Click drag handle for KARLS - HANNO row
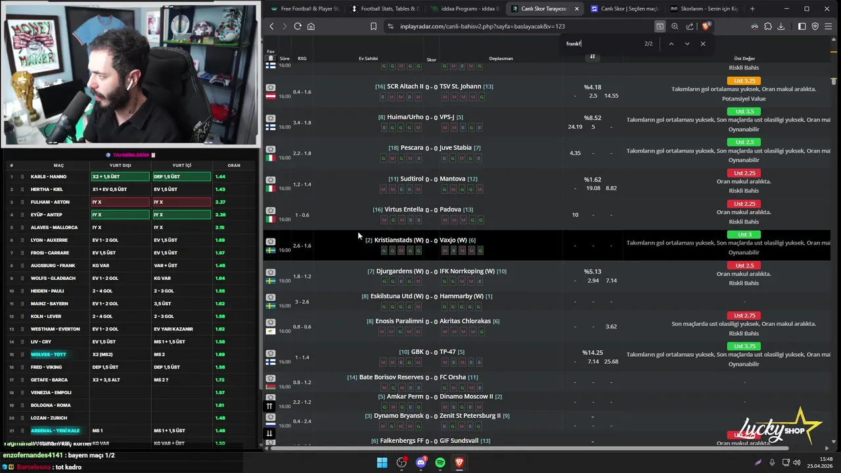This screenshot has height=473, width=841. point(22,177)
